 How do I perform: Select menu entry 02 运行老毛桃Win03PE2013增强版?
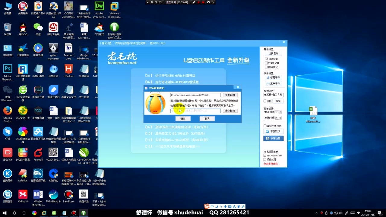172,82
